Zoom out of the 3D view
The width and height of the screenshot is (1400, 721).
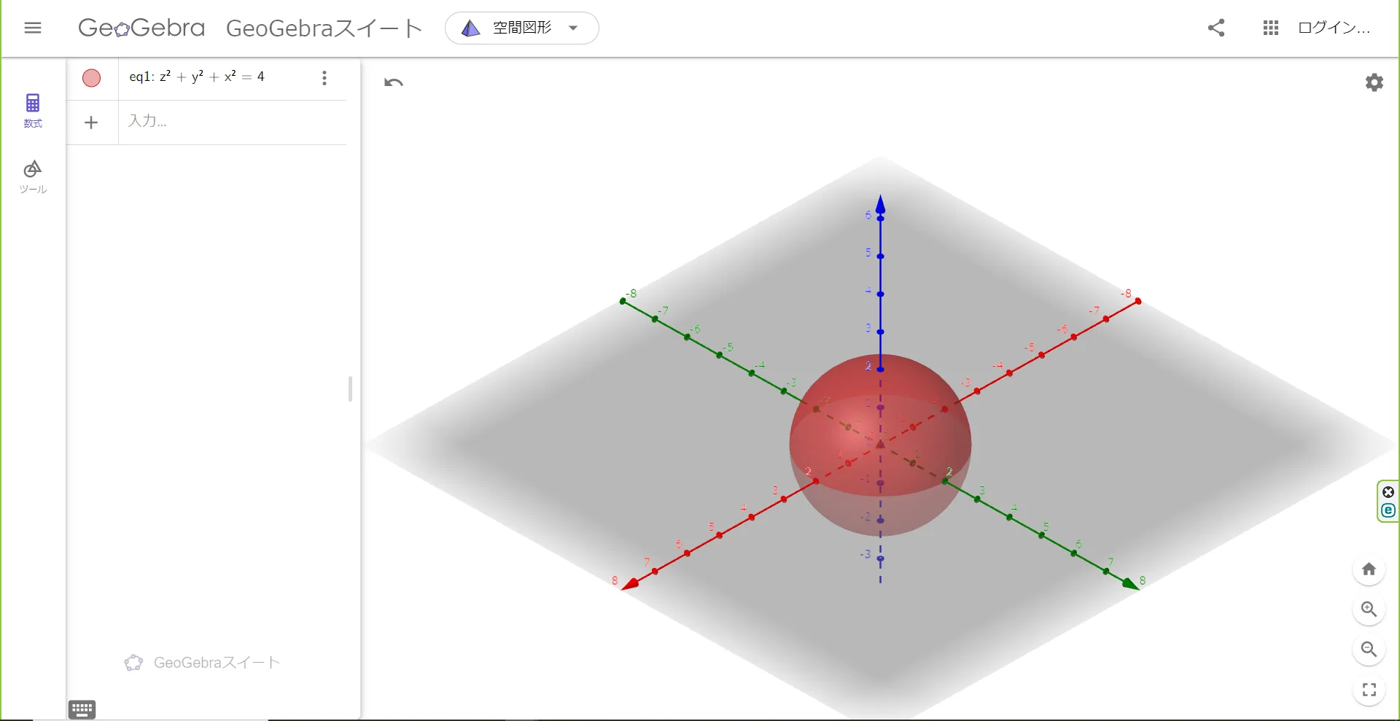(1369, 650)
